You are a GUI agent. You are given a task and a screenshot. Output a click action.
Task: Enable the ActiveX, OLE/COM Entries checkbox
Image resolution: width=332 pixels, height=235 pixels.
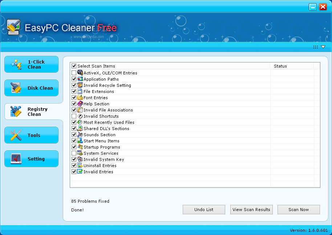tap(74, 73)
